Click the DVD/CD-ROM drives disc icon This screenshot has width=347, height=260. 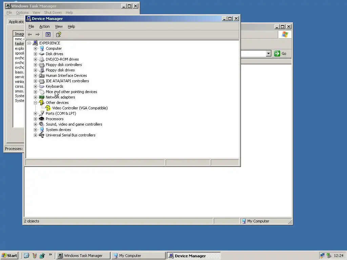tap(42, 59)
